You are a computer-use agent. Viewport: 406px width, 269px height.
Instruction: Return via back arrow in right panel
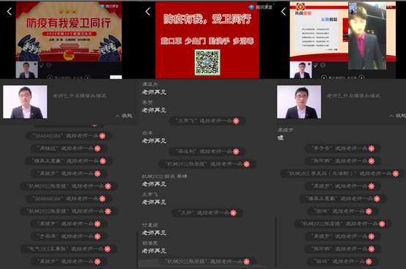tap(284, 12)
